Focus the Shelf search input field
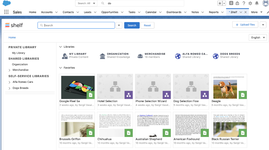This screenshot has width=269, height=150. tap(76, 25)
